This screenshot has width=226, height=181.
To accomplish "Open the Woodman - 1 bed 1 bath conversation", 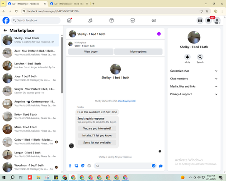I will (x=30, y=167).
